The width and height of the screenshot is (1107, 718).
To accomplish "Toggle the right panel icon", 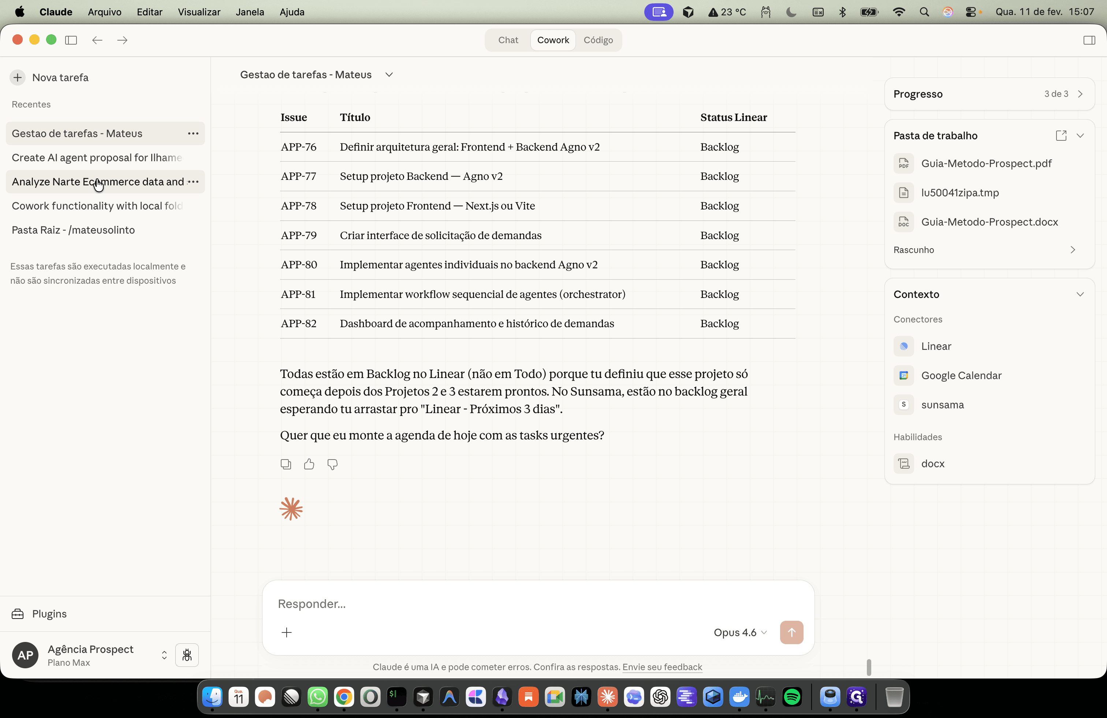I will click(x=1089, y=40).
